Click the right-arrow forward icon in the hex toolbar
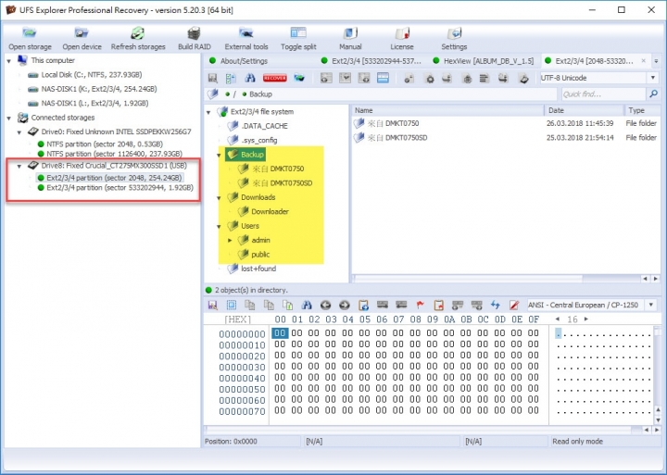Image resolution: width=667 pixels, height=475 pixels. (x=344, y=305)
